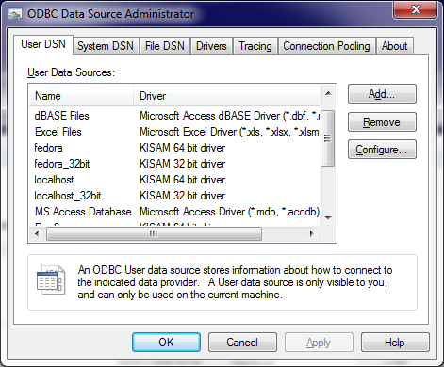Click the Microsoft Access Driver (*.mdb, *.accdb) cell
The image size is (444, 367).
[229, 212]
